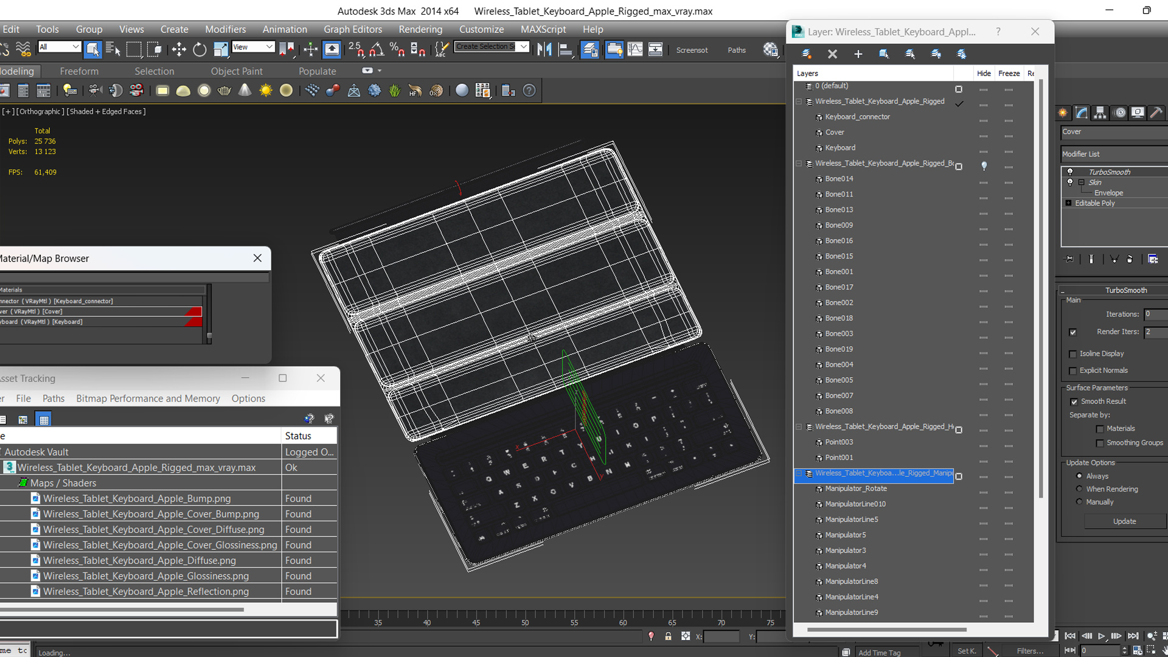
Task: Select the Always update option
Action: [1080, 476]
